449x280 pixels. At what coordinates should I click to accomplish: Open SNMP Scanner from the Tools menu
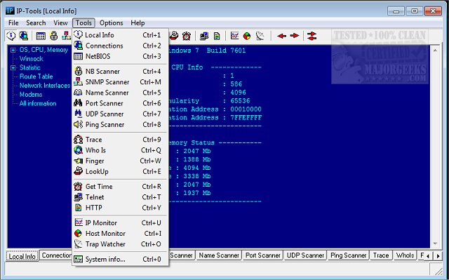[120, 82]
